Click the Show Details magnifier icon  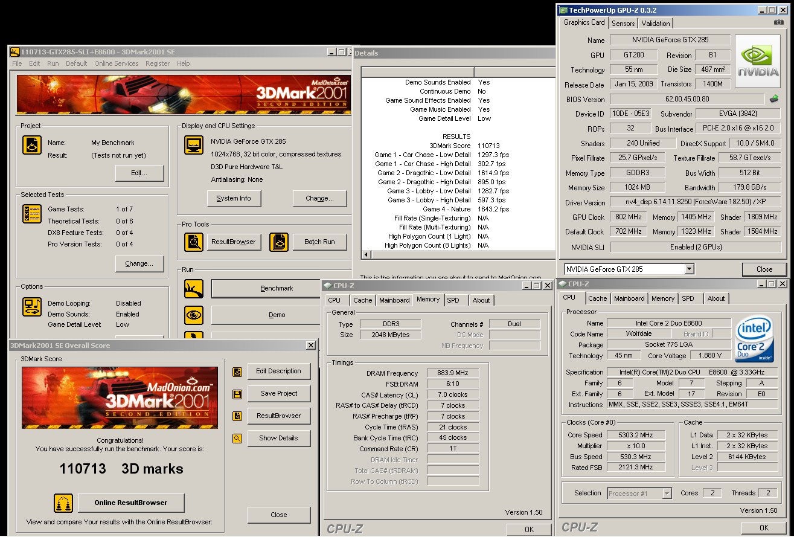237,439
